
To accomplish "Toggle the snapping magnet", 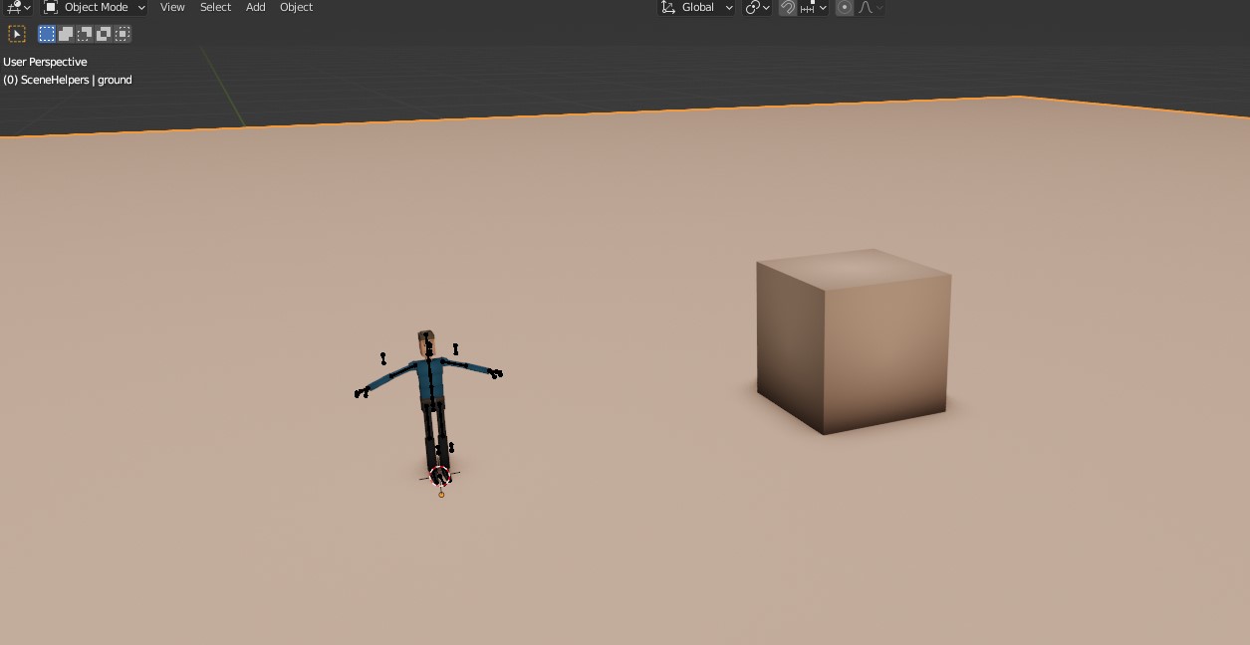I will point(788,7).
